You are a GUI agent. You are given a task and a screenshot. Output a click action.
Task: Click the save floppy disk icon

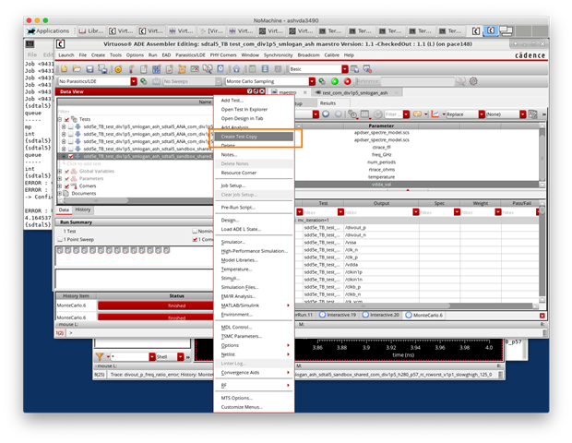89,69
